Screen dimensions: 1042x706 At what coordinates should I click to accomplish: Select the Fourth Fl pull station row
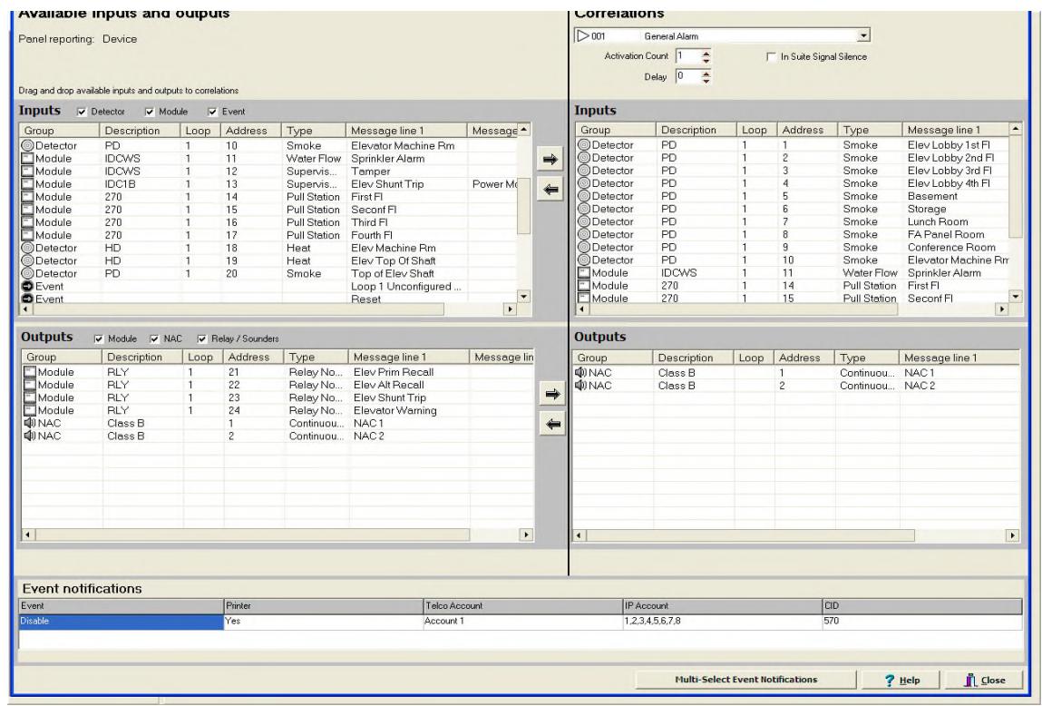coord(268,235)
